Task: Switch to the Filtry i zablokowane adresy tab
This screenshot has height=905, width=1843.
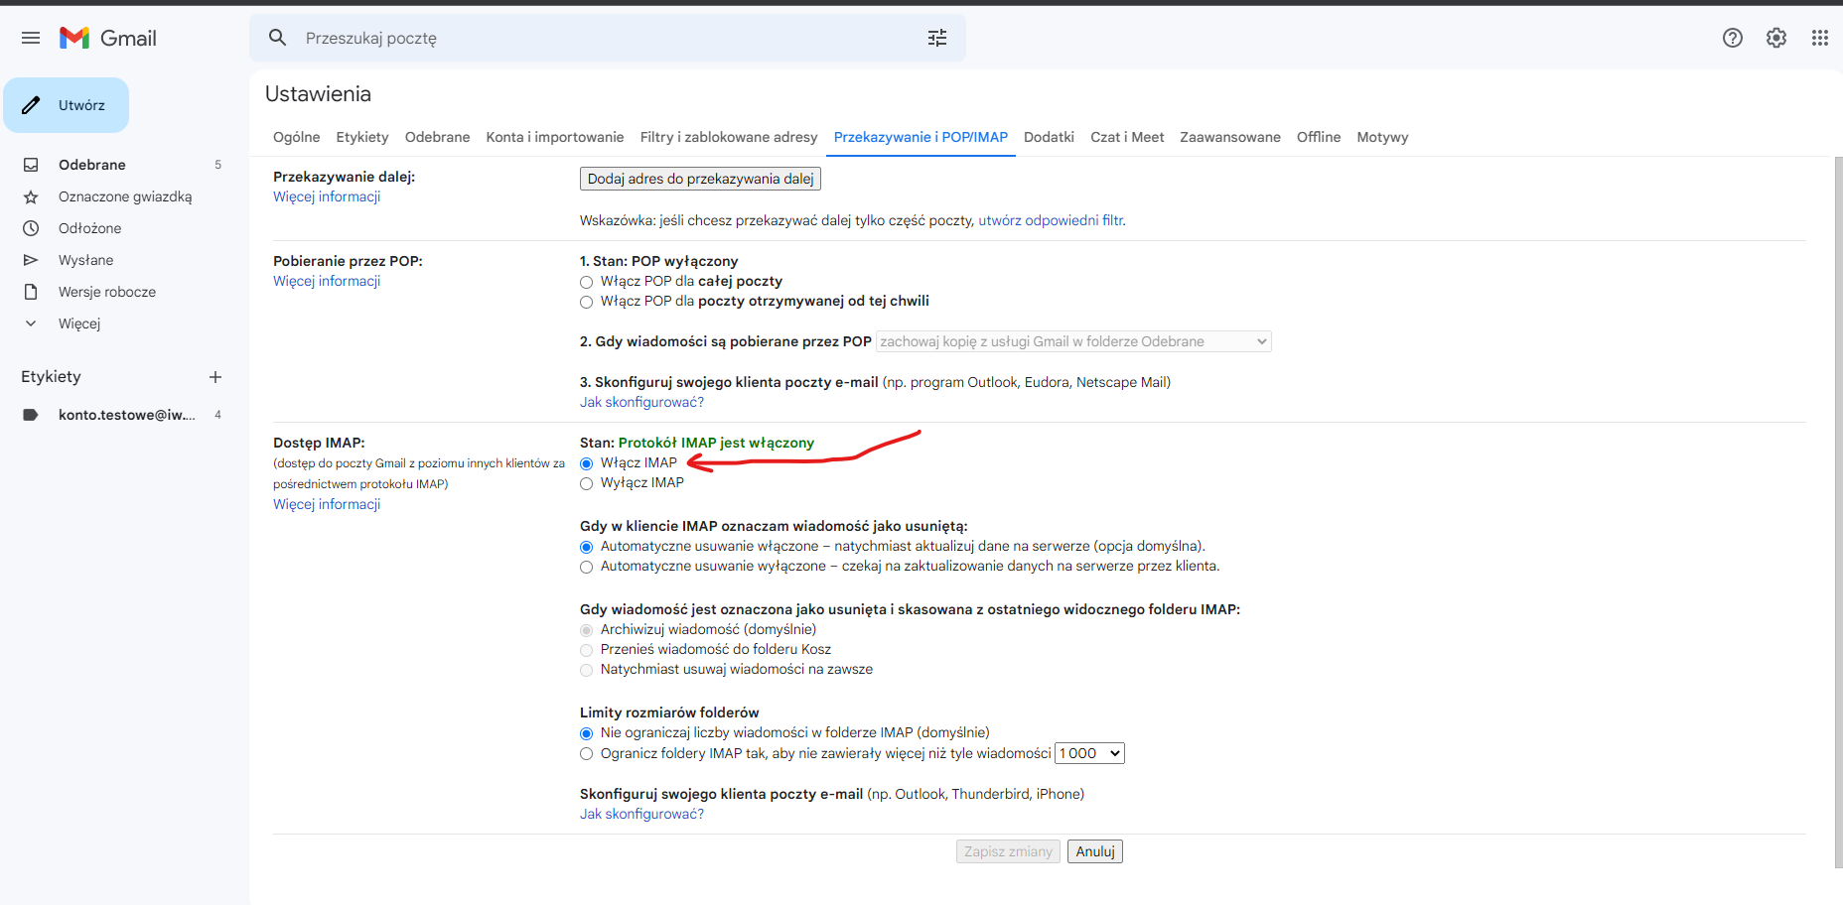Action: point(728,137)
